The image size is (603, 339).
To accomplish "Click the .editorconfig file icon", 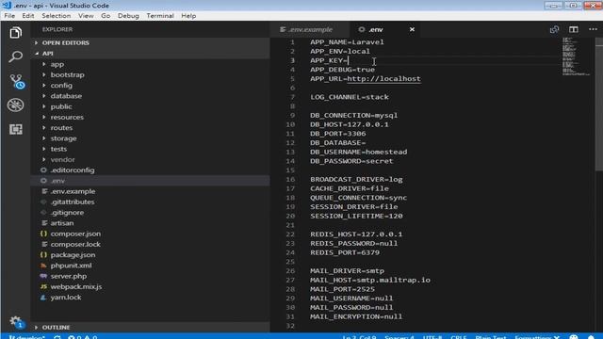I will coord(43,169).
